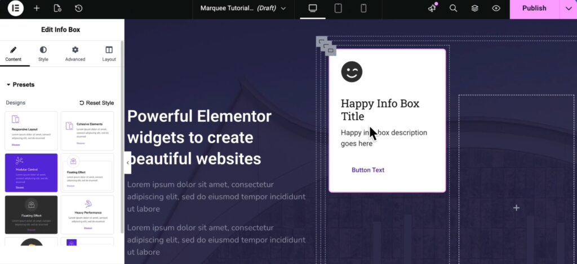Screen dimensions: 577x264
Task: Click the Publish button
Action: pyautogui.click(x=534, y=8)
